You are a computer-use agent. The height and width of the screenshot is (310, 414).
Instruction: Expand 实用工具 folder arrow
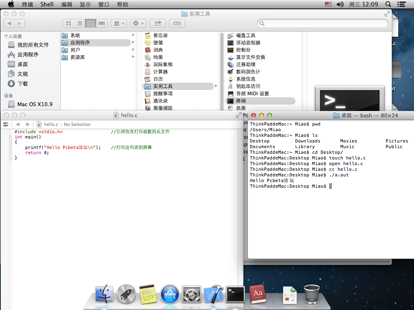tap(216, 86)
